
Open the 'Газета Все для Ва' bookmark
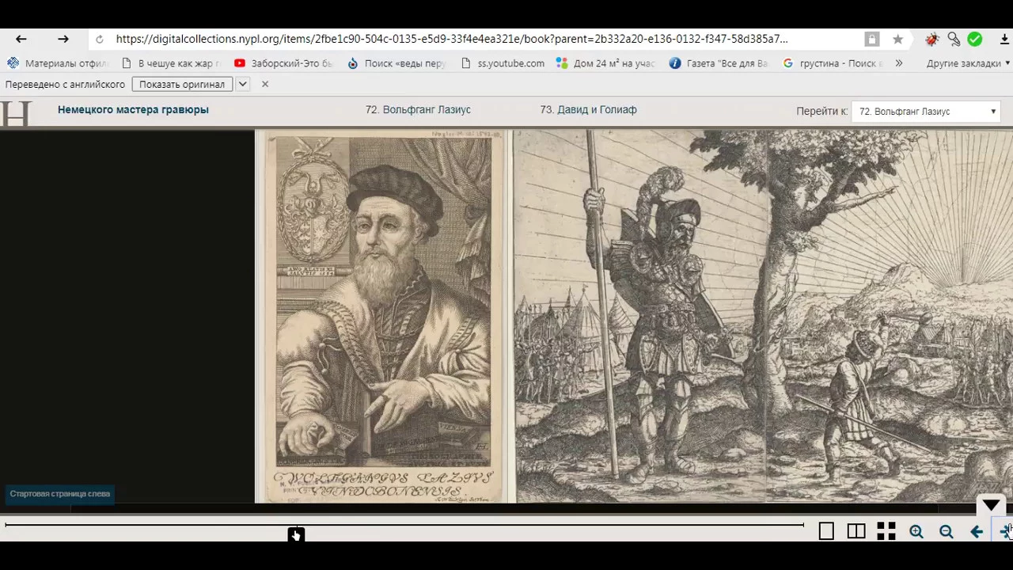(719, 63)
